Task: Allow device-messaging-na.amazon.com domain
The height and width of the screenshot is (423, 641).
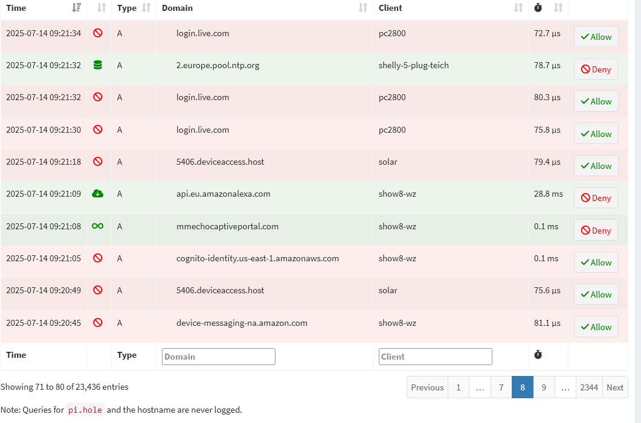Action: pos(596,327)
